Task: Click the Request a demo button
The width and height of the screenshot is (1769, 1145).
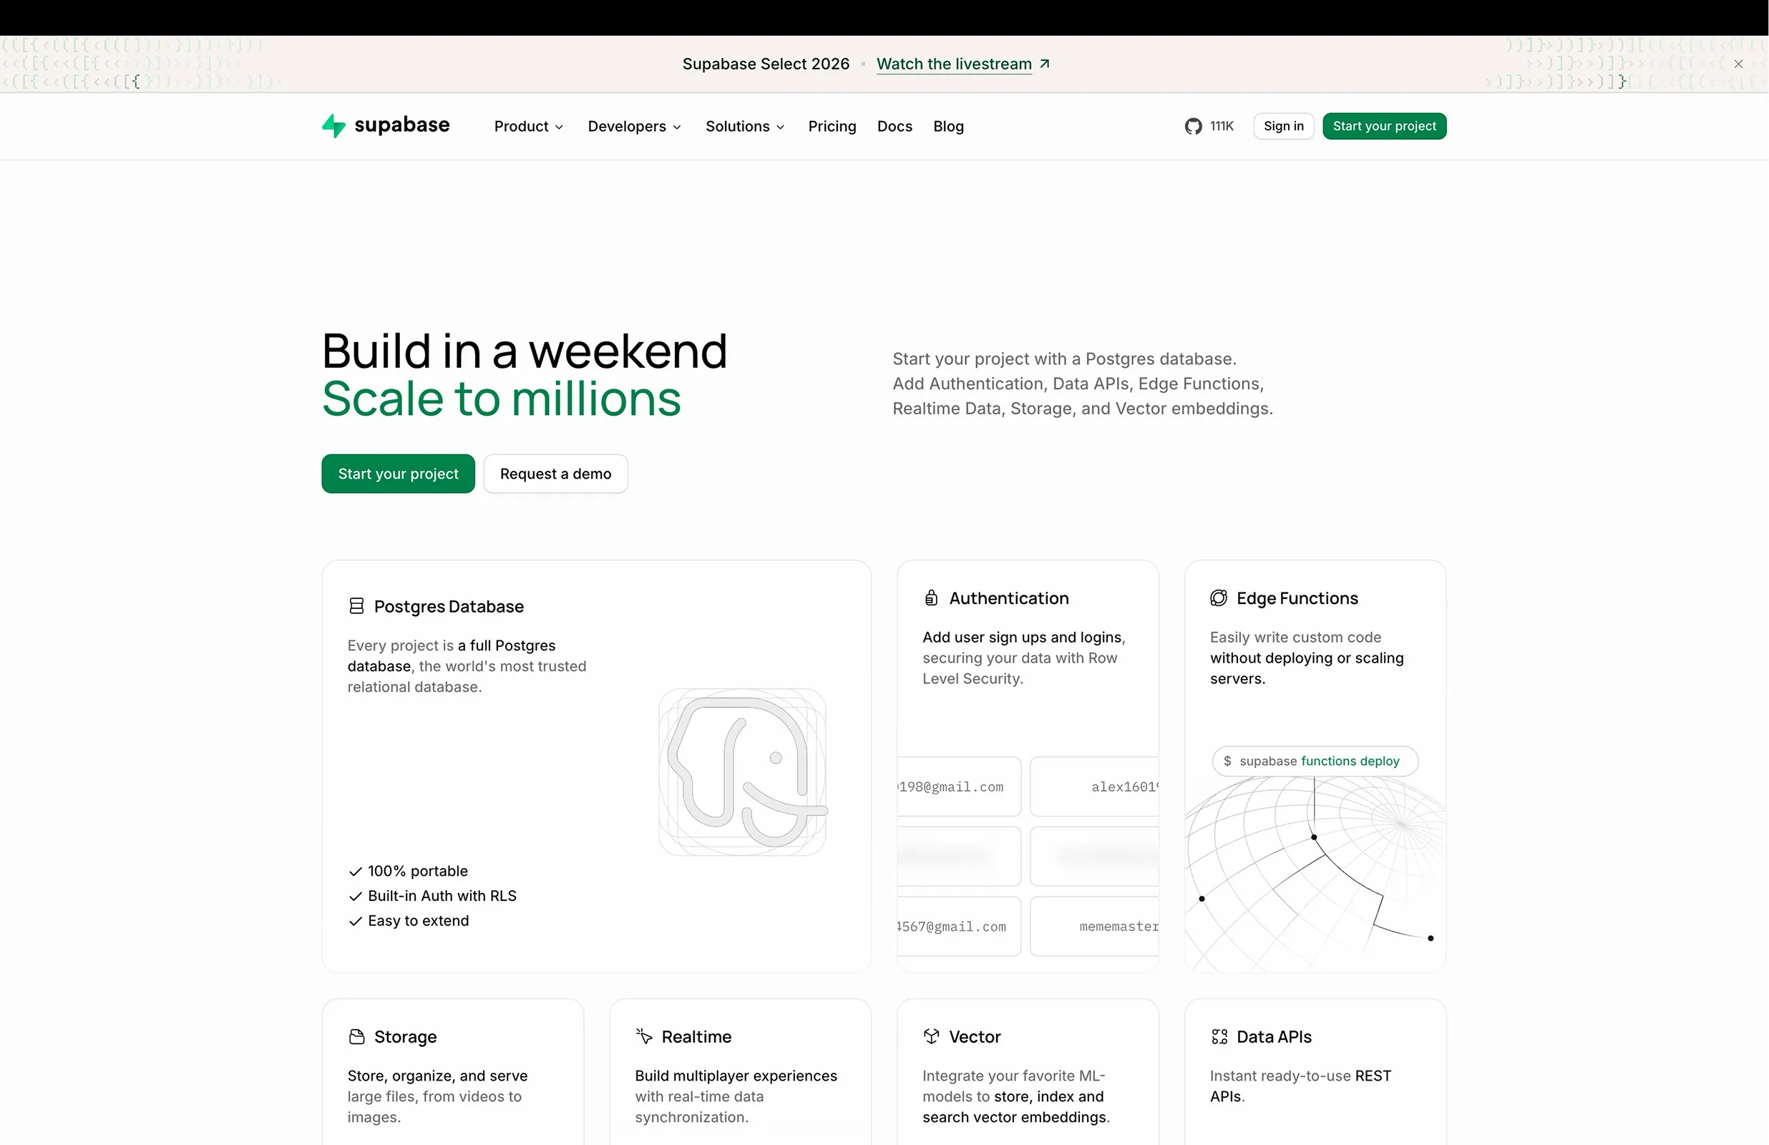Action: (556, 474)
